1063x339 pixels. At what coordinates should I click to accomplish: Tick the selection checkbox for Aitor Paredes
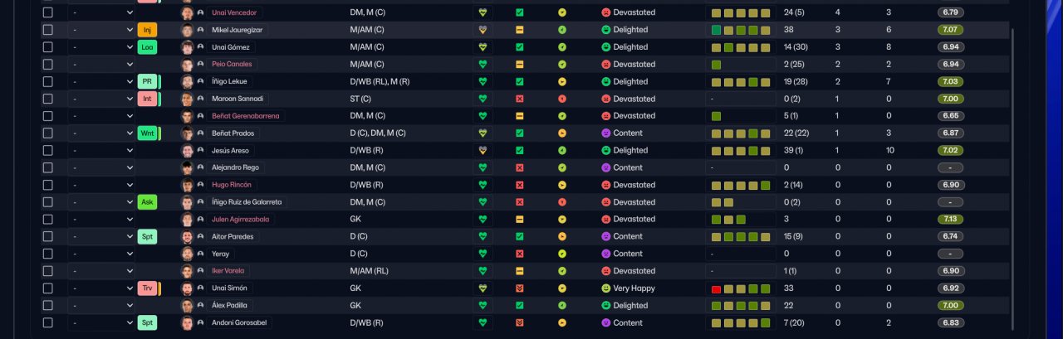click(47, 237)
